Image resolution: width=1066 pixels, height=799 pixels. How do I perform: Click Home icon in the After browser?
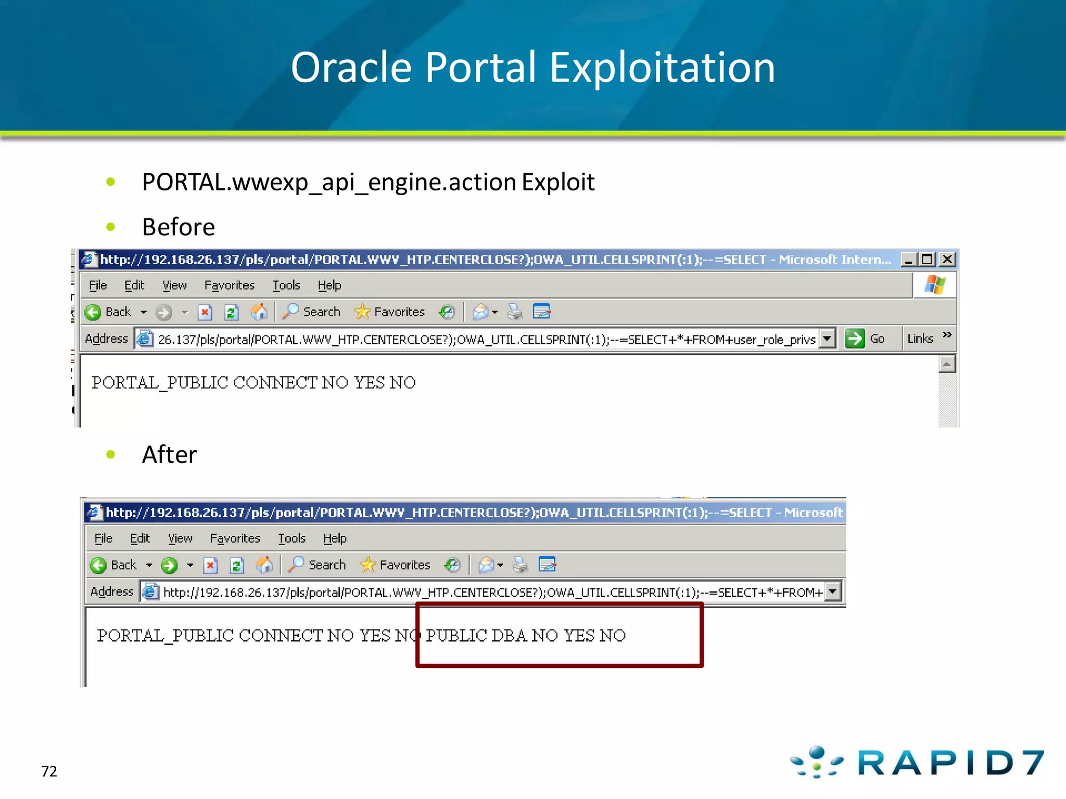(x=264, y=565)
